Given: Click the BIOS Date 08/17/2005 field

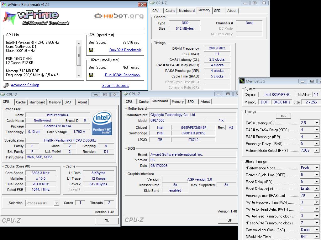Looking at the screenshot, I should (x=193, y=166).
